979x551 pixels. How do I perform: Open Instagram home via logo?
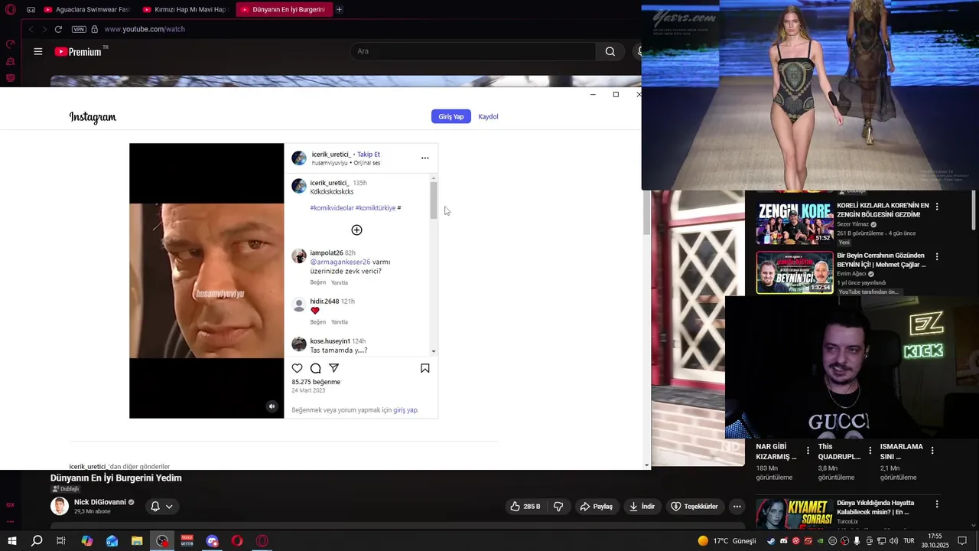pyautogui.click(x=93, y=117)
